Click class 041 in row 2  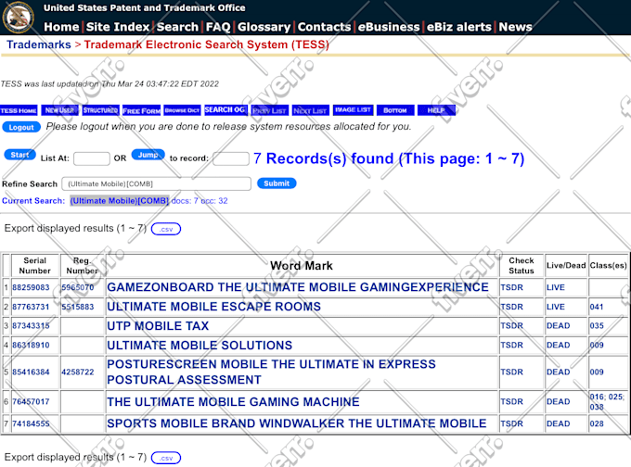(x=597, y=307)
